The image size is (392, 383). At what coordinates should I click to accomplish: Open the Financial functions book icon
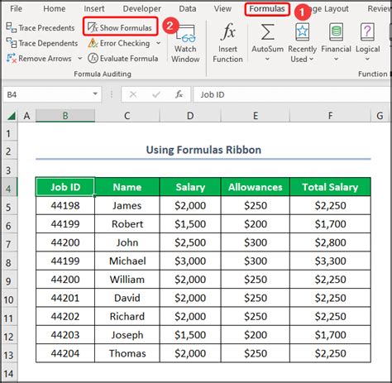[336, 31]
